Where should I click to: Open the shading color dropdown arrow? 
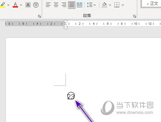(110, 5)
